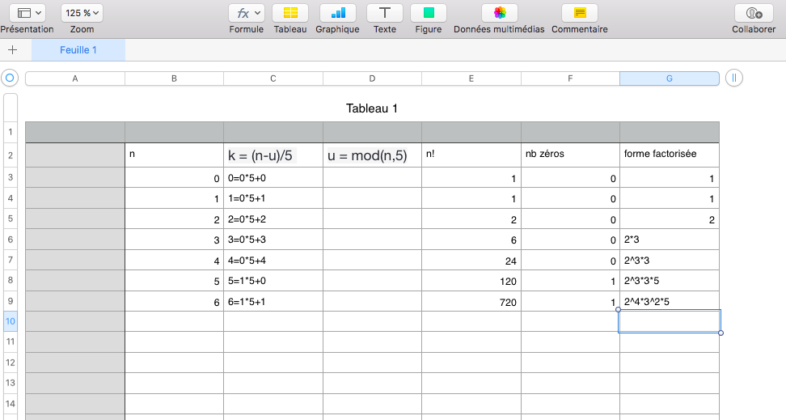Select the whole table via corner circle handle
The width and height of the screenshot is (786, 420).
coord(10,78)
